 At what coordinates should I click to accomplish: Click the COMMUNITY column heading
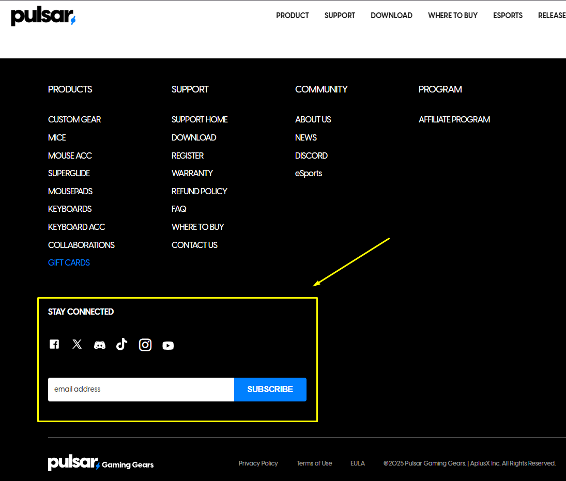coord(322,89)
